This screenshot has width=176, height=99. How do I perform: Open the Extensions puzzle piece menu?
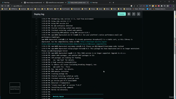tap(162, 6)
